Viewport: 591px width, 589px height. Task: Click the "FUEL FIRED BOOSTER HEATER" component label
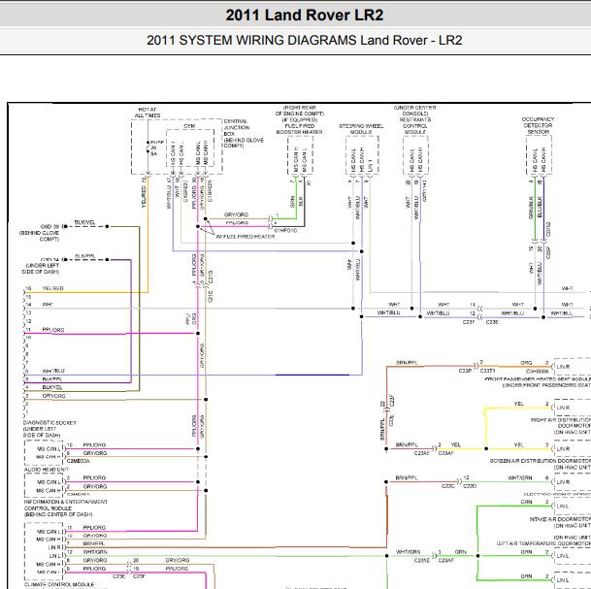coord(299,129)
